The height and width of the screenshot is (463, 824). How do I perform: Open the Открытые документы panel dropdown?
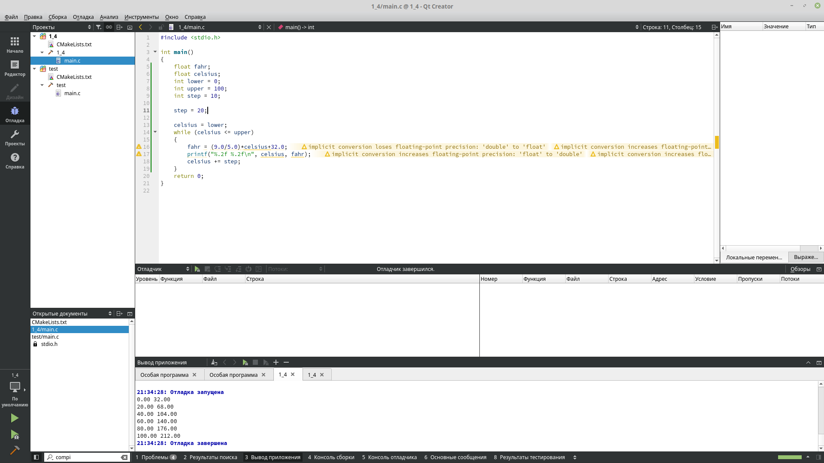tap(72, 313)
